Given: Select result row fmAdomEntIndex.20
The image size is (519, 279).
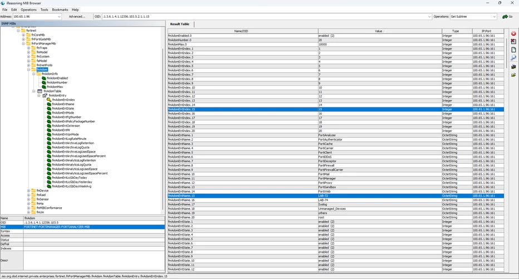Looking at the screenshot, I should [336, 131].
